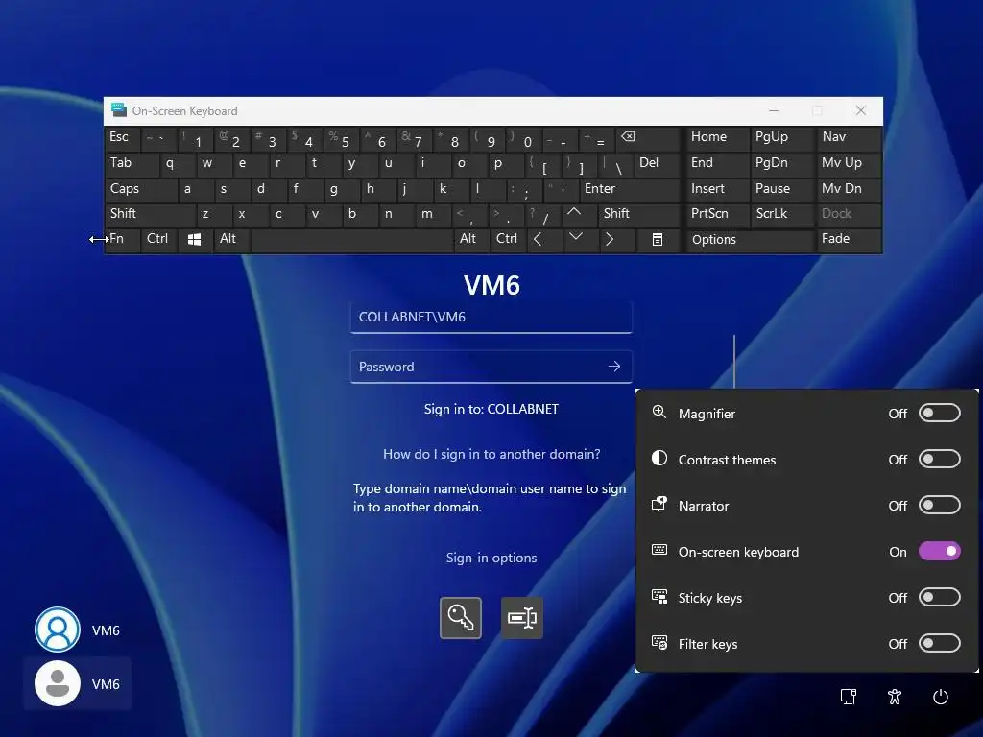Click the Password input field

(491, 367)
